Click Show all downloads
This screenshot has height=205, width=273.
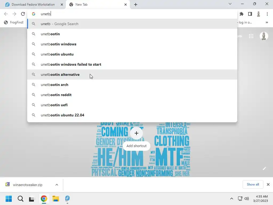tap(253, 184)
